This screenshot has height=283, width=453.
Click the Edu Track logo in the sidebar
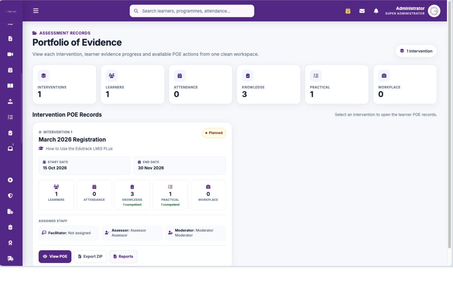[11, 12]
